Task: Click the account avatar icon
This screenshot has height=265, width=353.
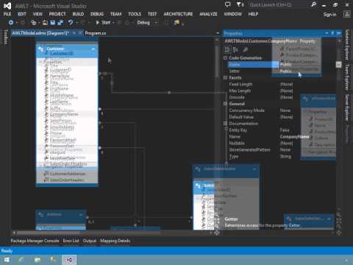Action: [346, 14]
